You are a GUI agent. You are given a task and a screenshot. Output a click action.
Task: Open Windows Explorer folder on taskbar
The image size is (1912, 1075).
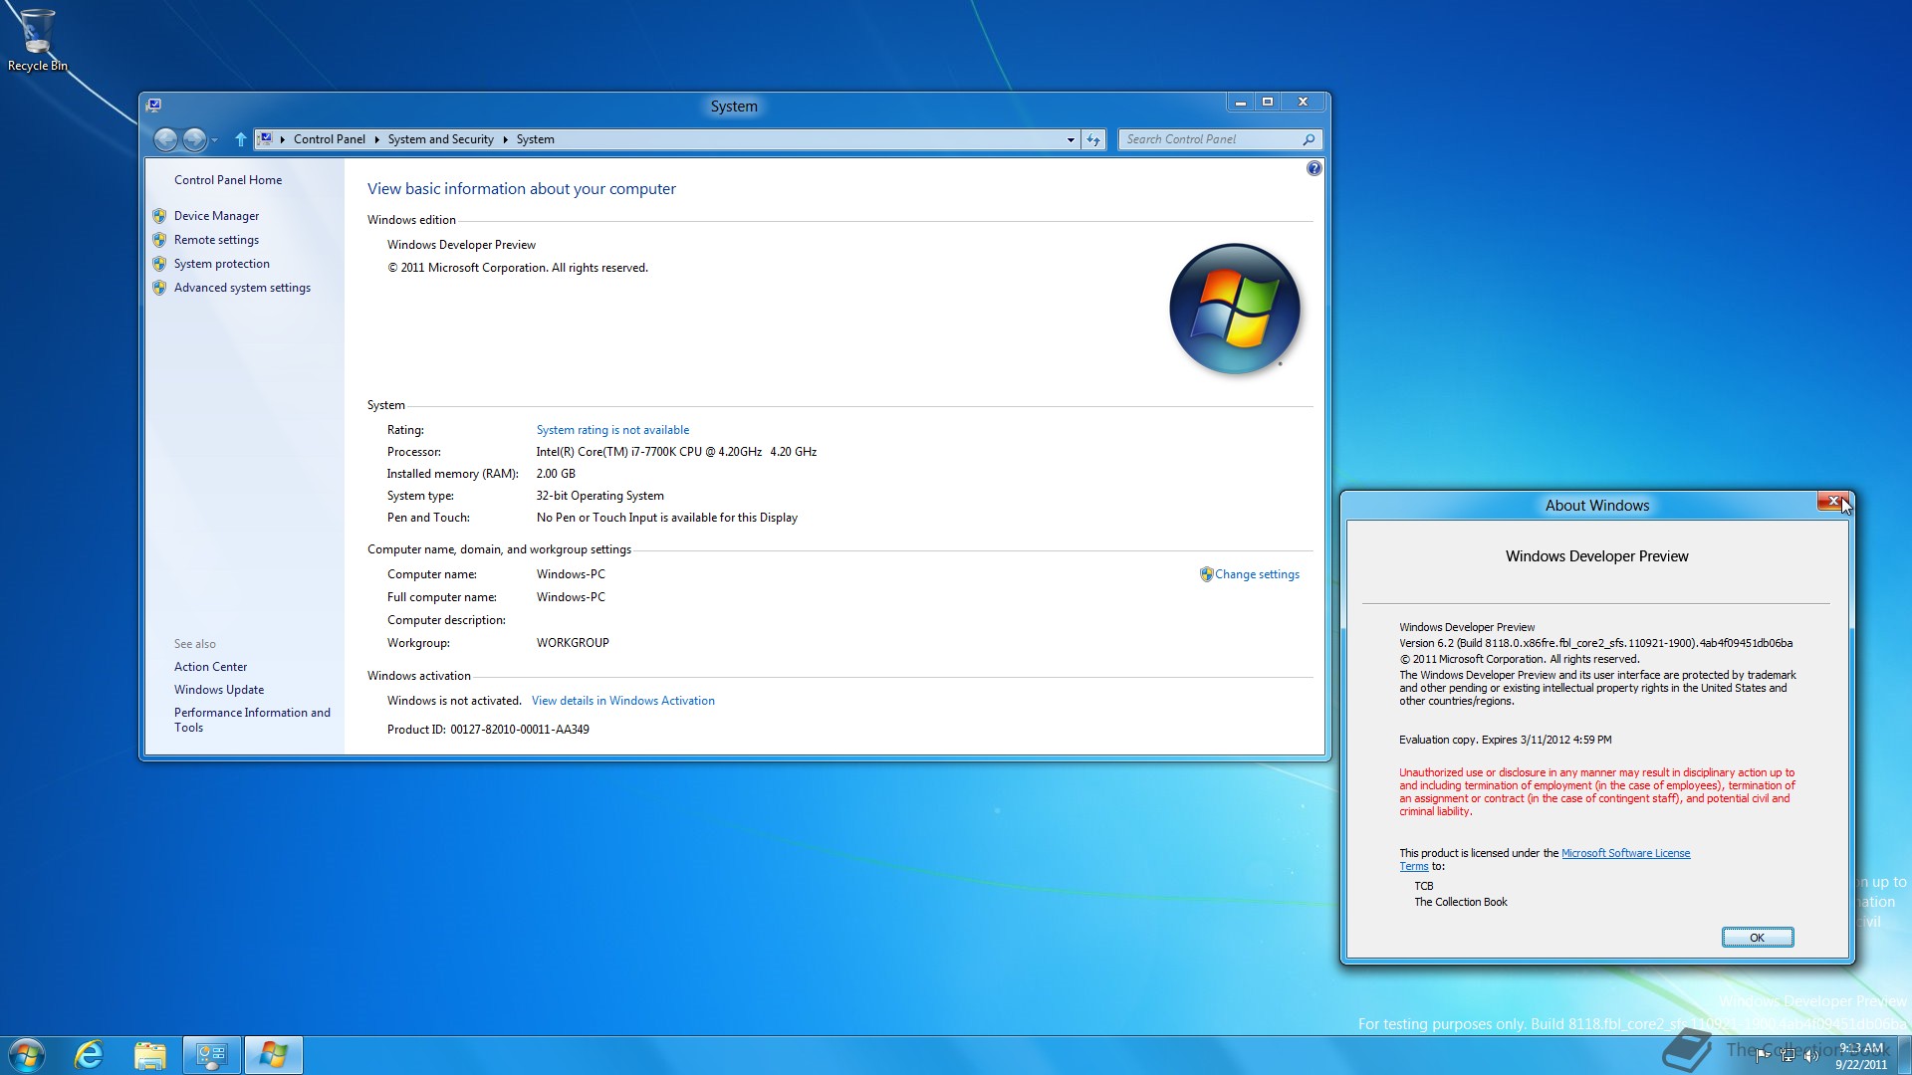tap(150, 1055)
